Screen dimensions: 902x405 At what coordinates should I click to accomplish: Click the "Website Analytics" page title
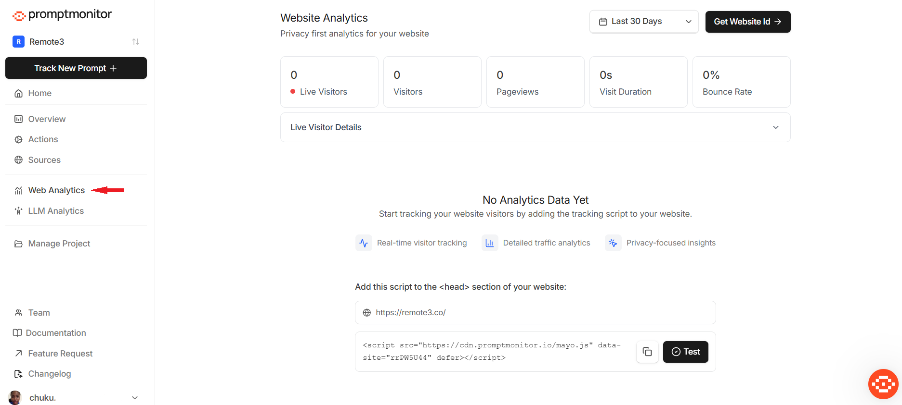click(324, 18)
